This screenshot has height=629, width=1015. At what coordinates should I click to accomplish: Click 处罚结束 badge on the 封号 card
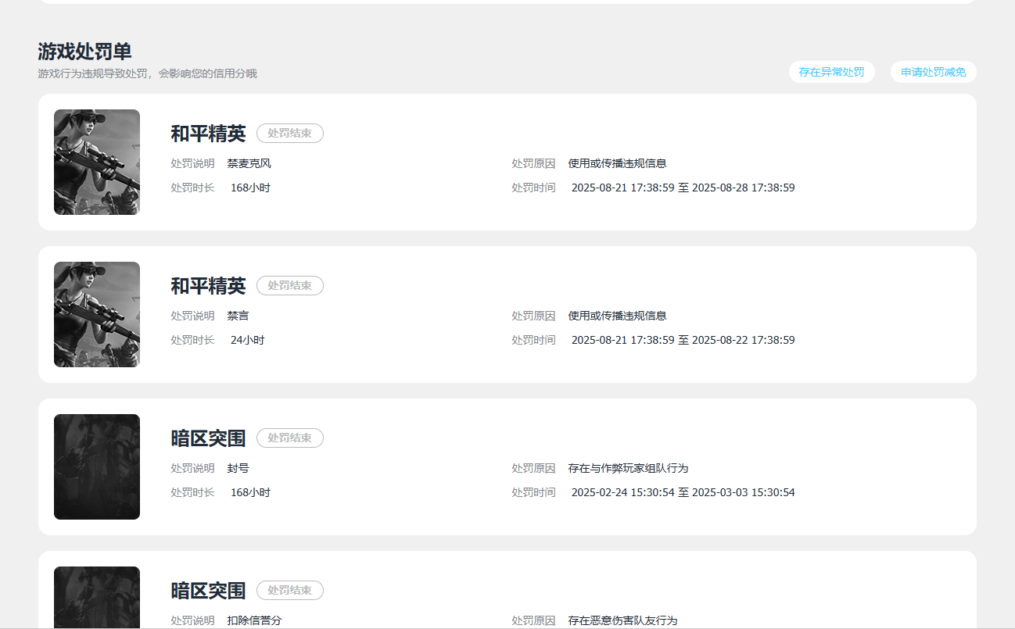[290, 438]
